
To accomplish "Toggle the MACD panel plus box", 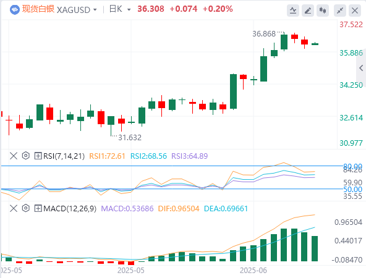I will (38, 208).
